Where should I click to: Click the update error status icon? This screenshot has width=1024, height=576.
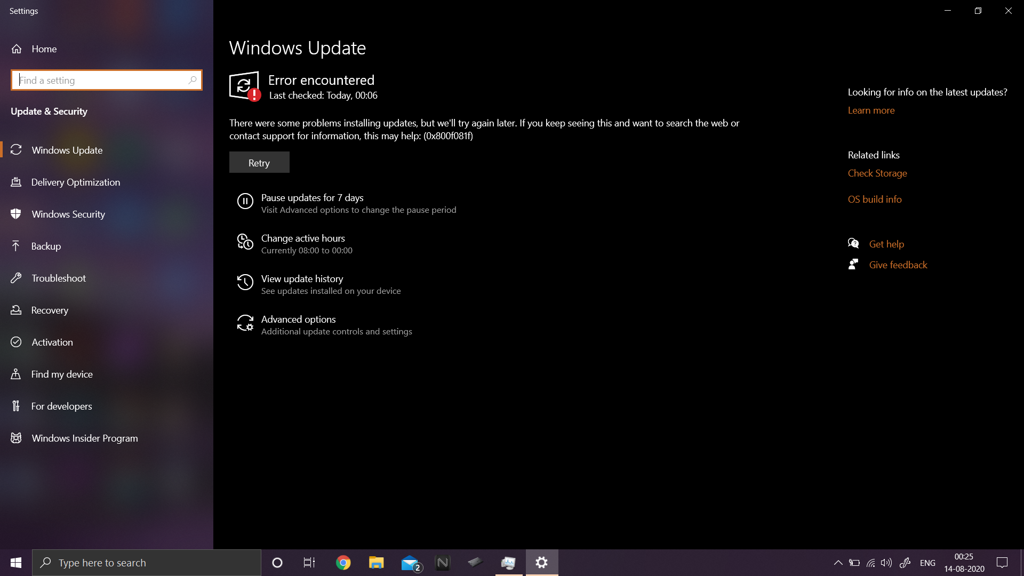245,86
